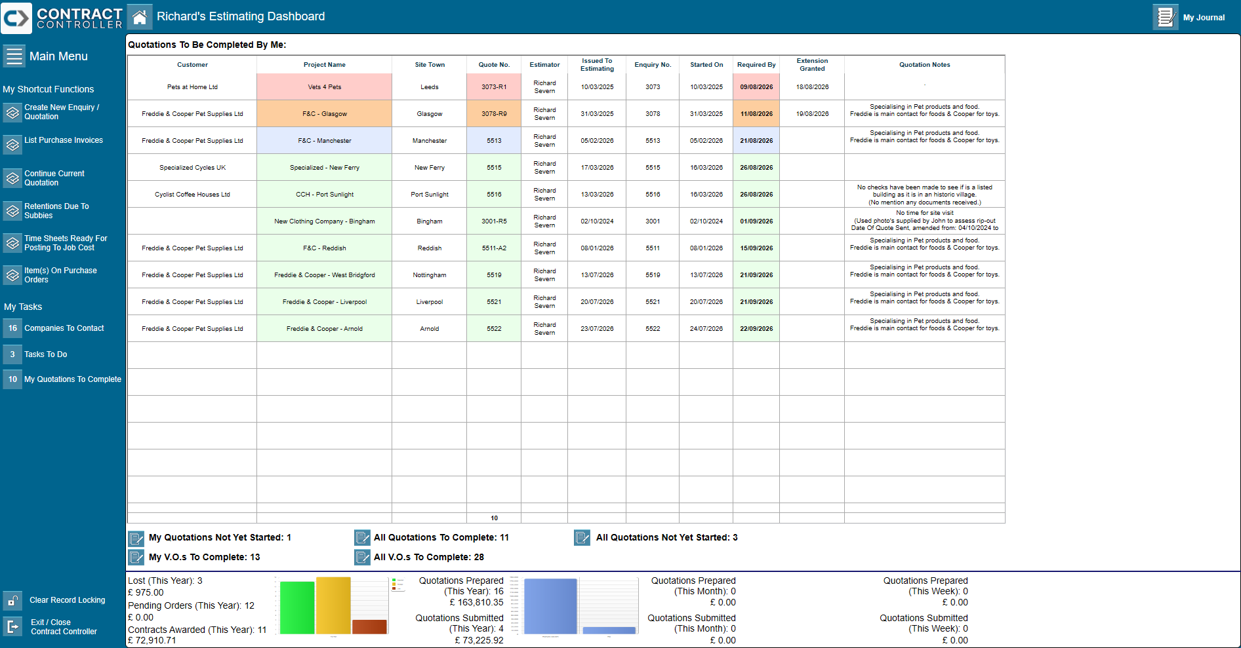Open All Quotations To Complete list
Image resolution: width=1241 pixels, height=648 pixels.
441,537
